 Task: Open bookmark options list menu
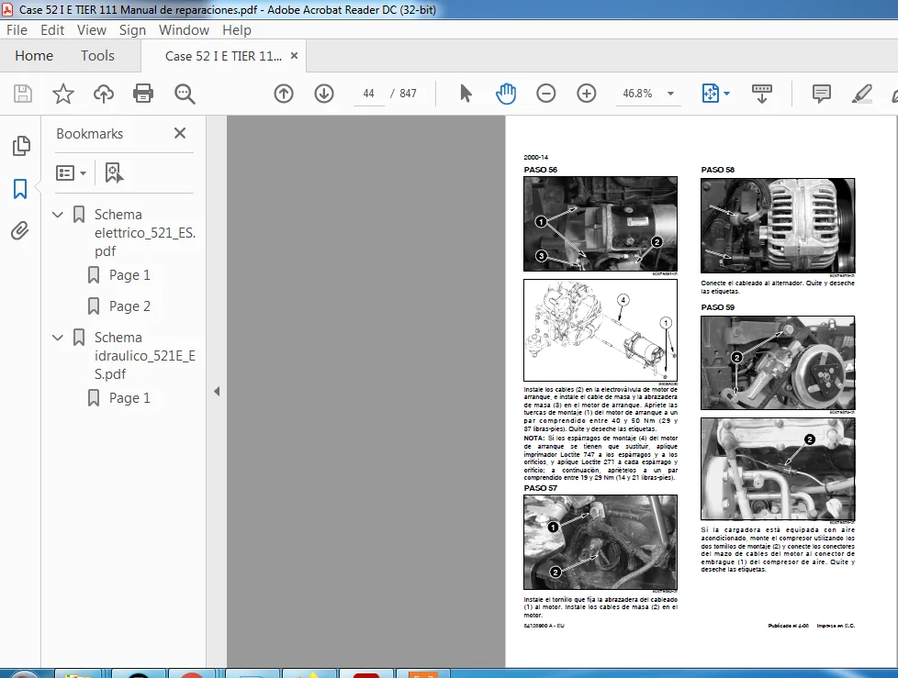71,172
